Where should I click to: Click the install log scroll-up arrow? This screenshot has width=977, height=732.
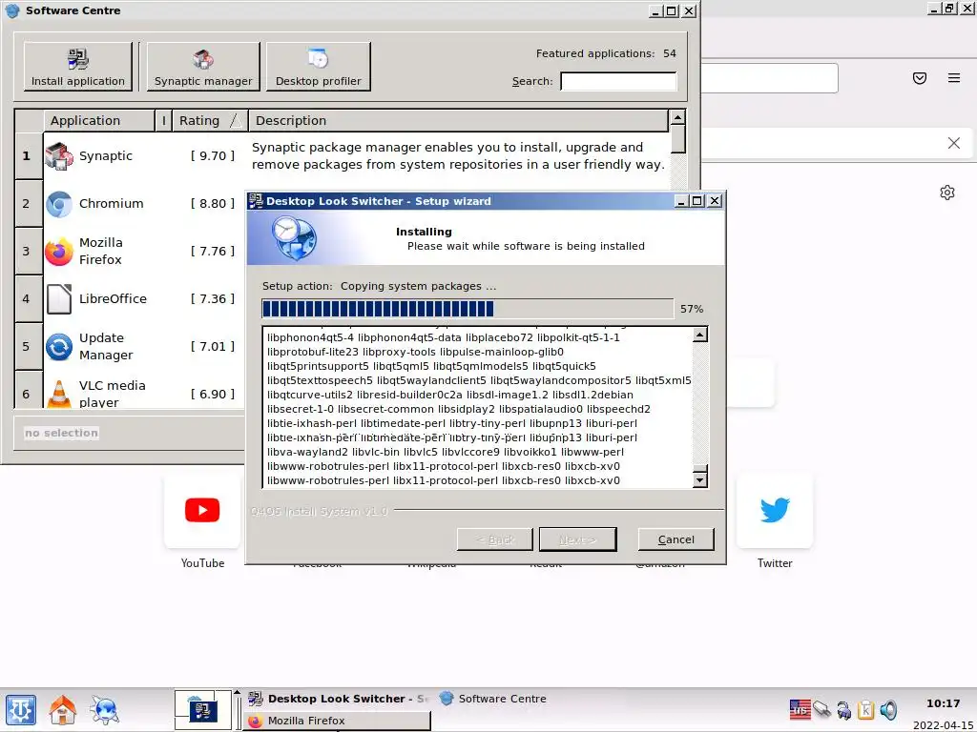click(700, 335)
